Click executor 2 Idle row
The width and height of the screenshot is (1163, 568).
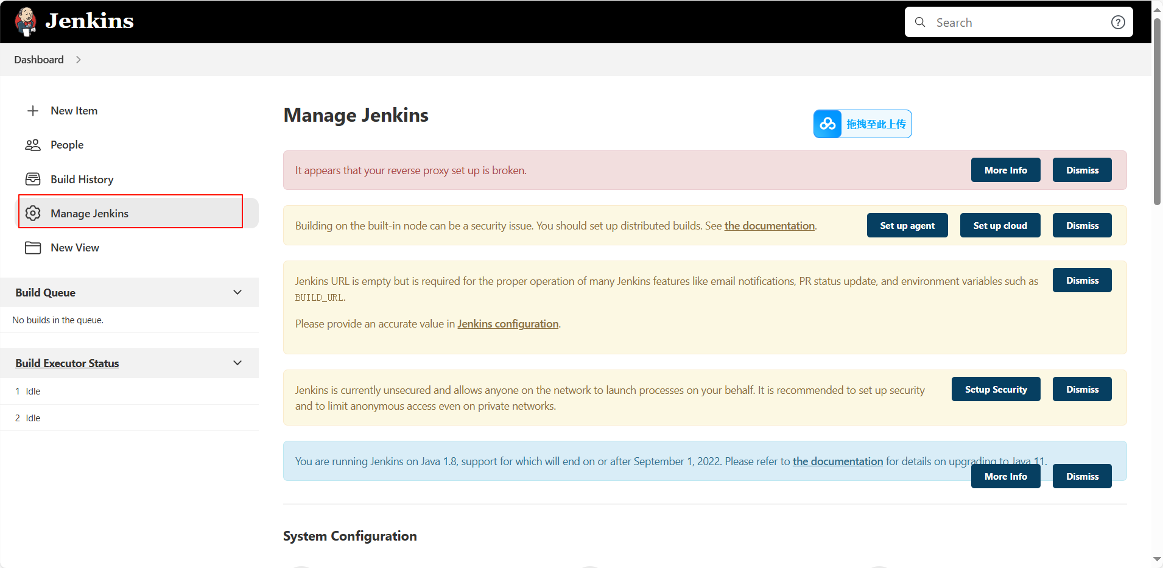pyautogui.click(x=129, y=418)
